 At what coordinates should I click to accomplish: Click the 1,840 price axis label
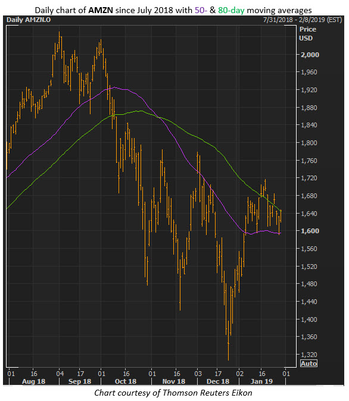(309, 125)
